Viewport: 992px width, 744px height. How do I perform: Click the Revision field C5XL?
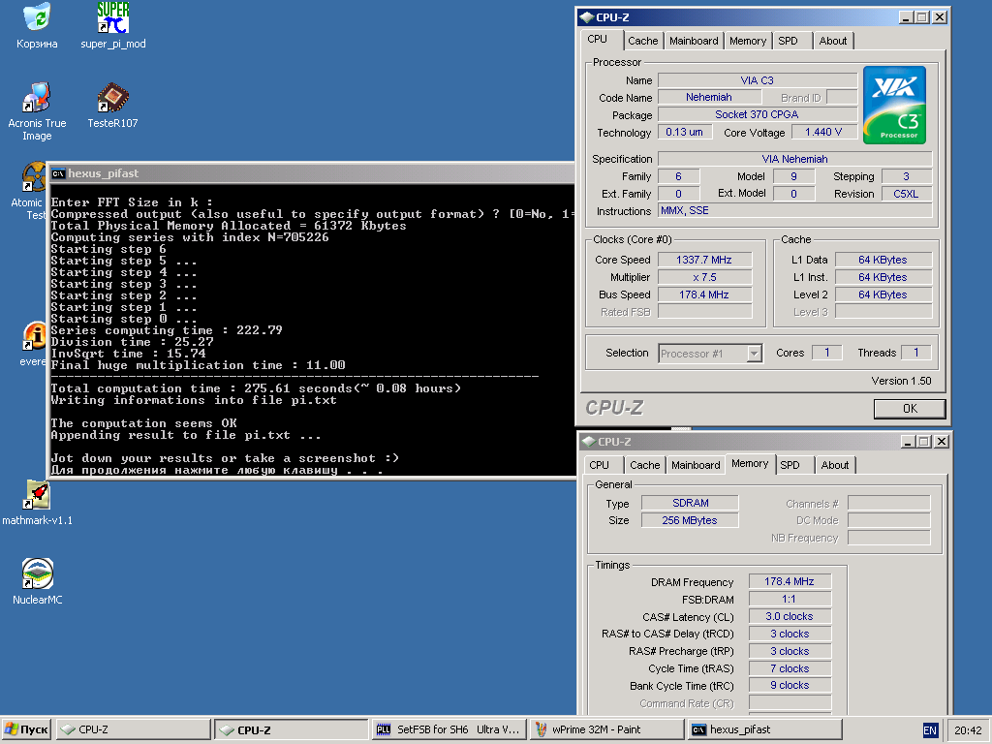[907, 194]
